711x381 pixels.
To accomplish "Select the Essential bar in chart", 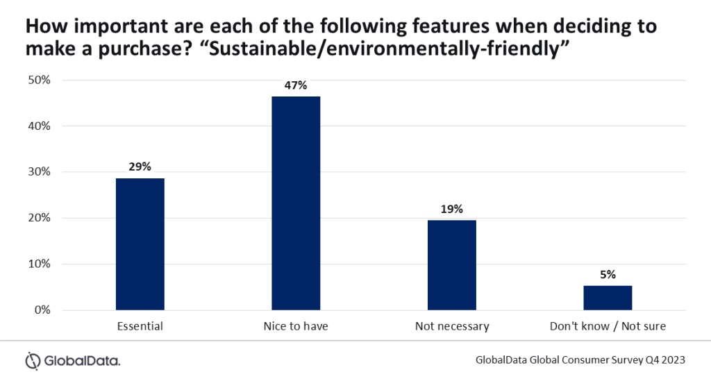I will point(140,244).
